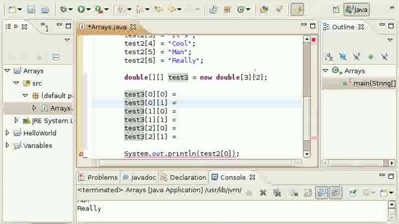Image resolution: width=399 pixels, height=224 pixels.
Task: Toggle Hide Fields in the Outline toolbar
Action: 343,57
